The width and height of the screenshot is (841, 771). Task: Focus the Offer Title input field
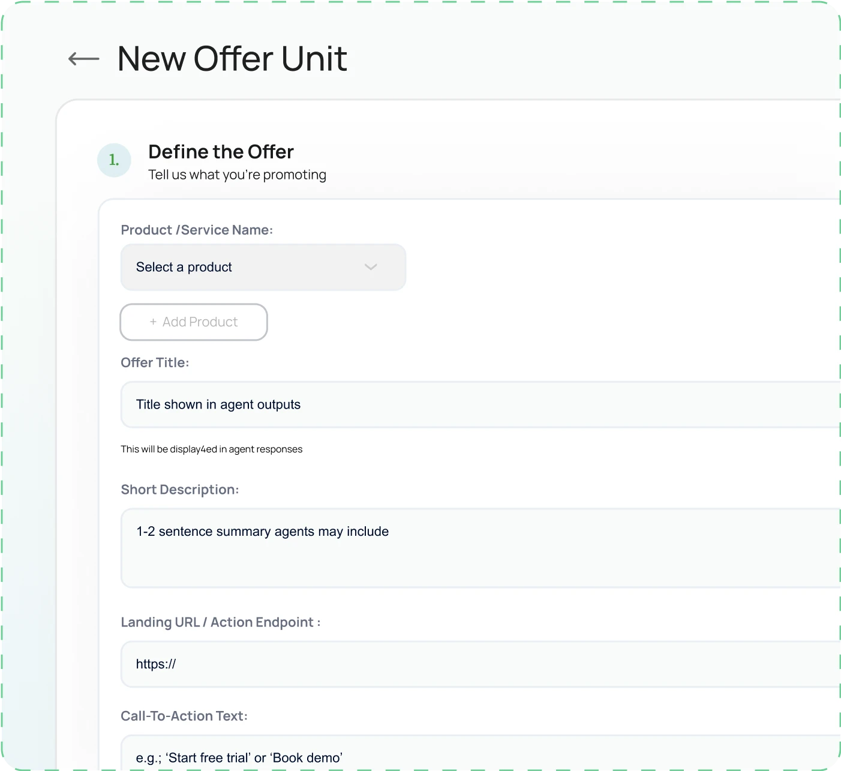coord(480,404)
